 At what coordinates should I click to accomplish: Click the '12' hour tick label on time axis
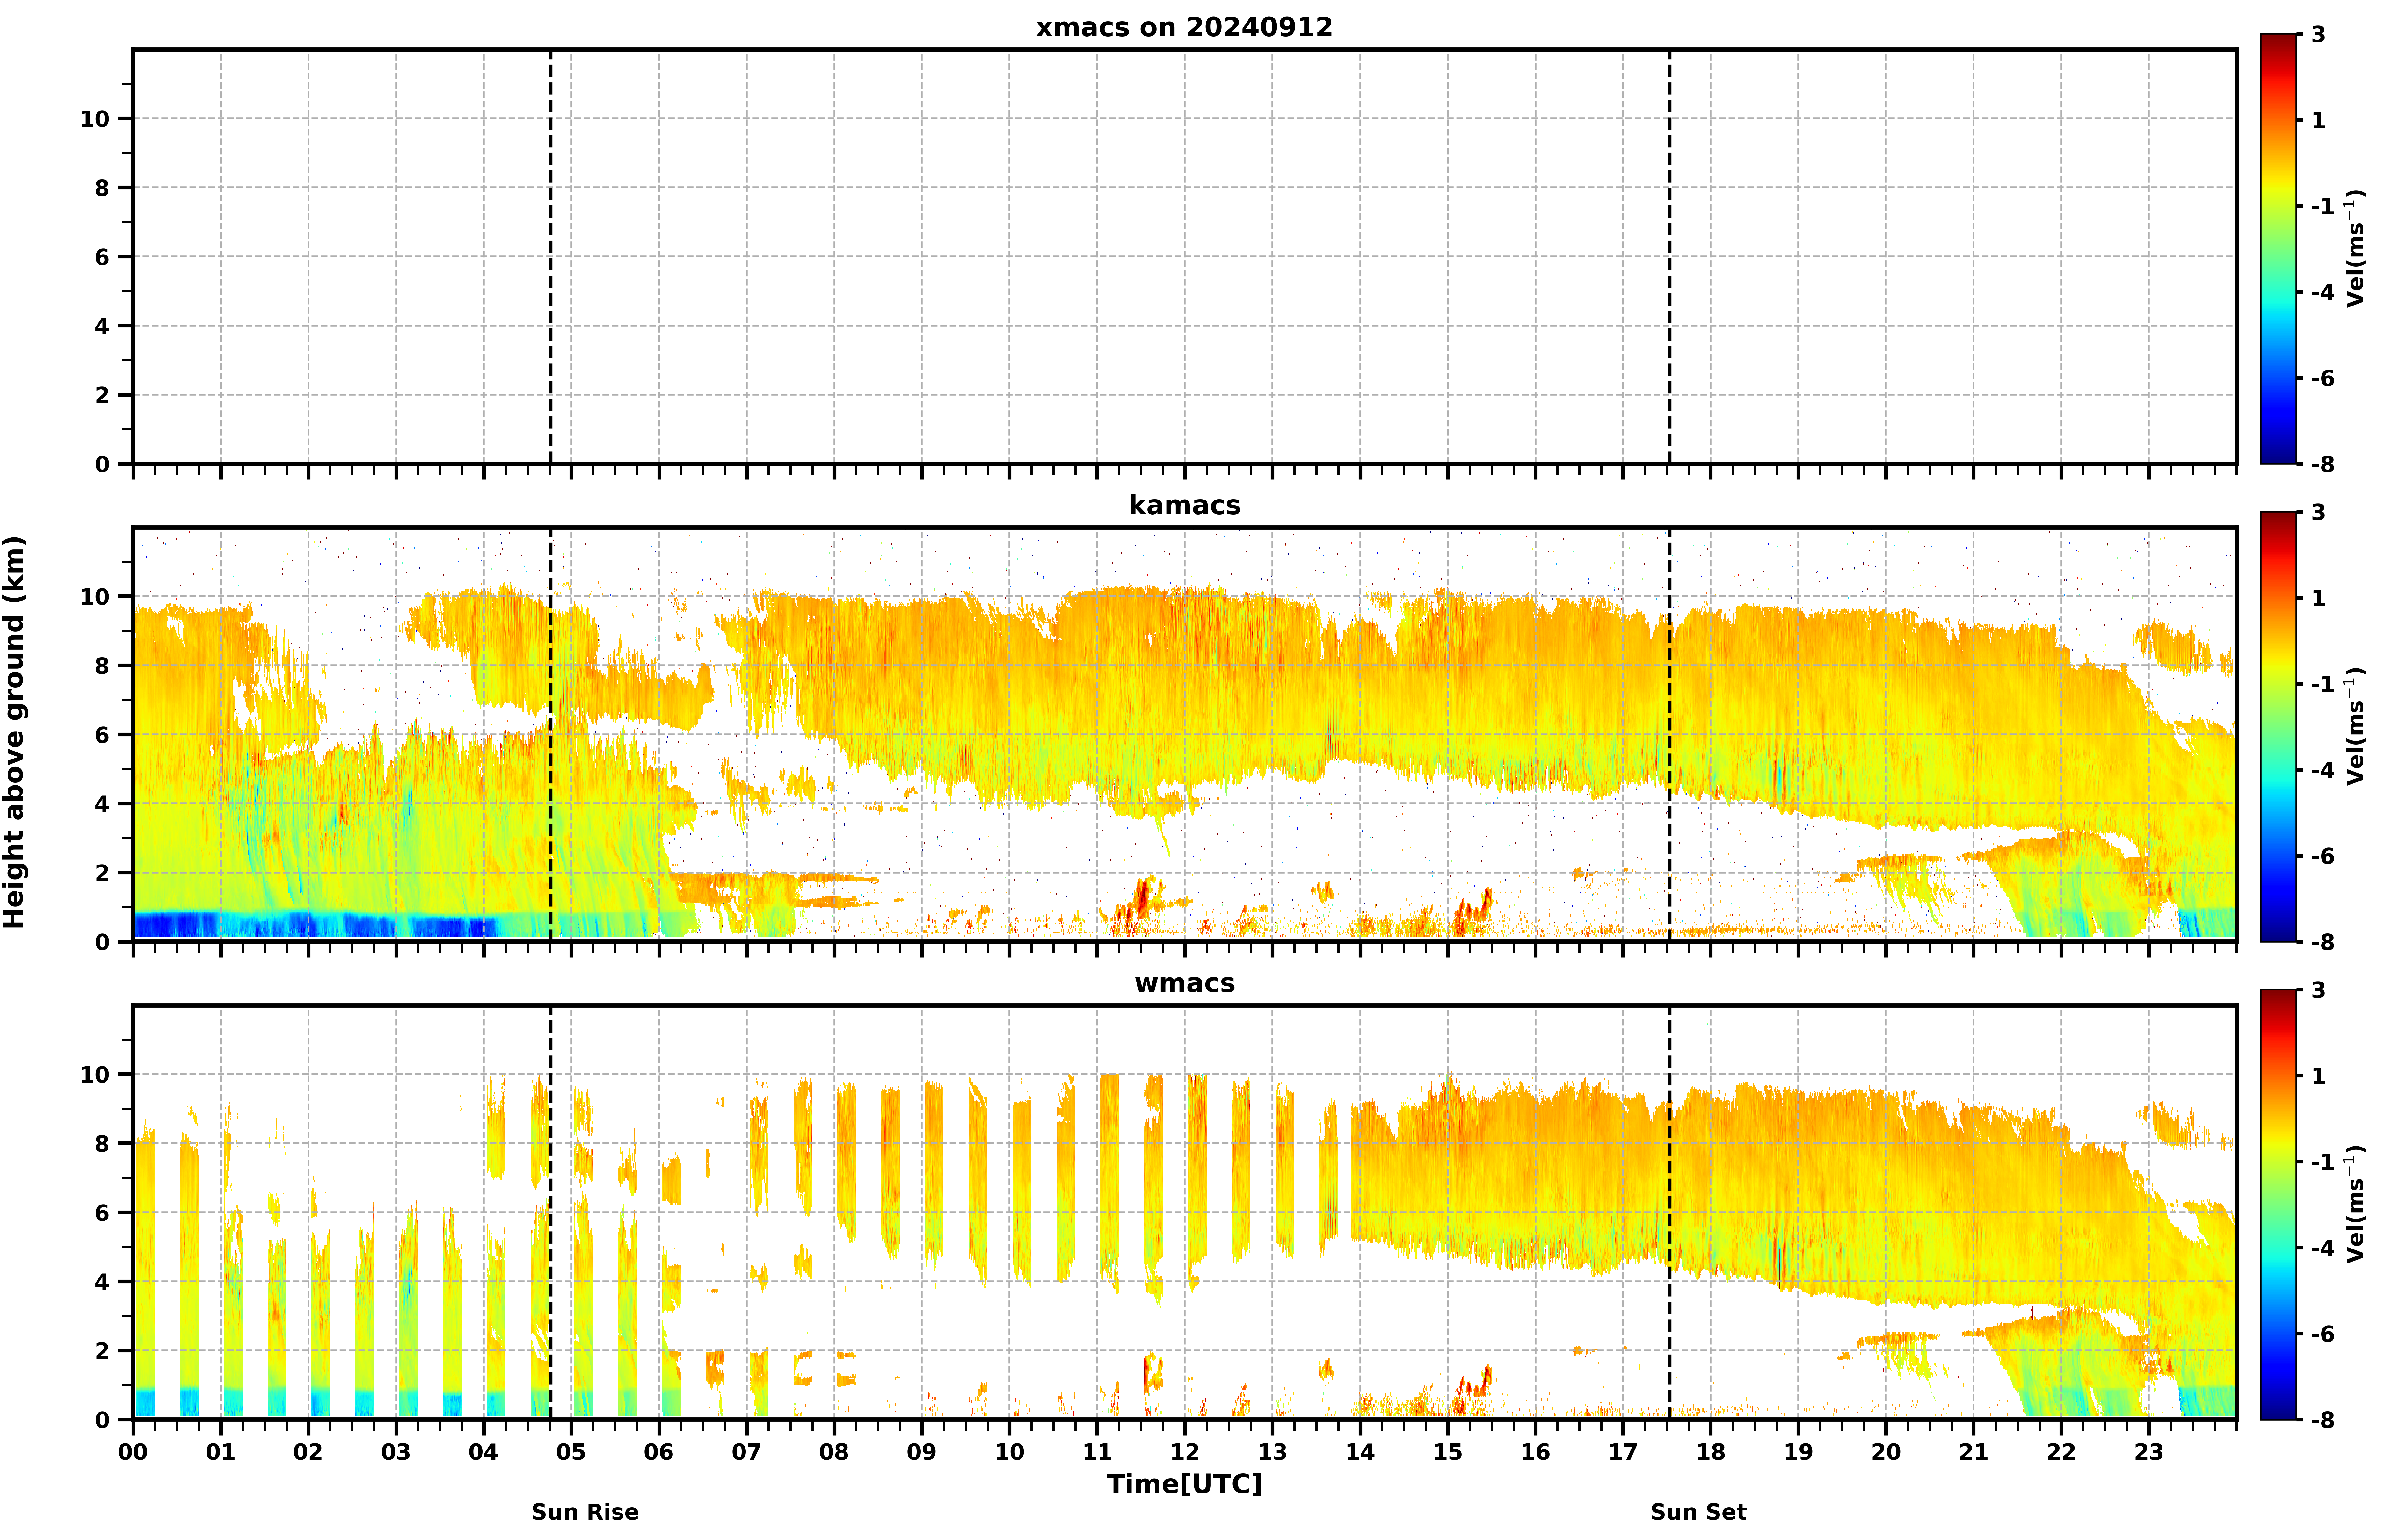[x=1184, y=1452]
